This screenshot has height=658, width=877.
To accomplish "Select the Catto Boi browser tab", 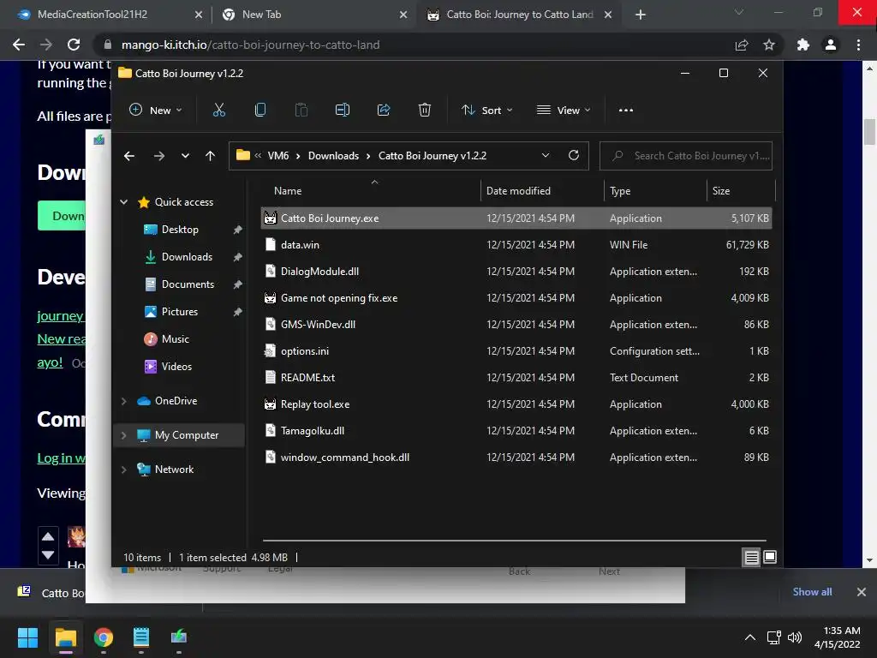I will [x=517, y=15].
